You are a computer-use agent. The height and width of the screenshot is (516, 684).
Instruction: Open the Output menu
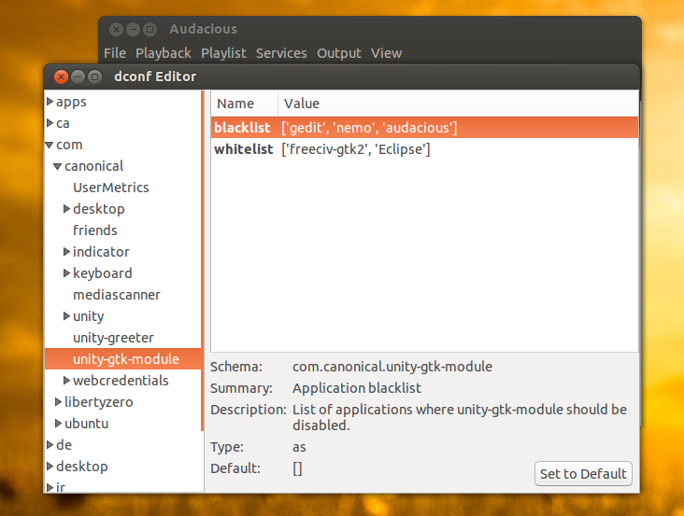point(339,53)
